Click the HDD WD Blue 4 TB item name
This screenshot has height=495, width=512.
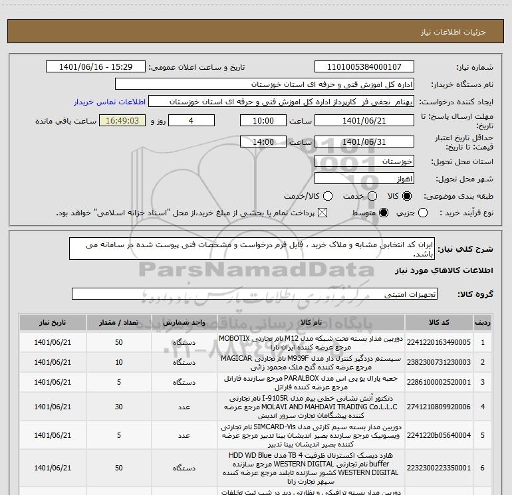click(x=311, y=468)
